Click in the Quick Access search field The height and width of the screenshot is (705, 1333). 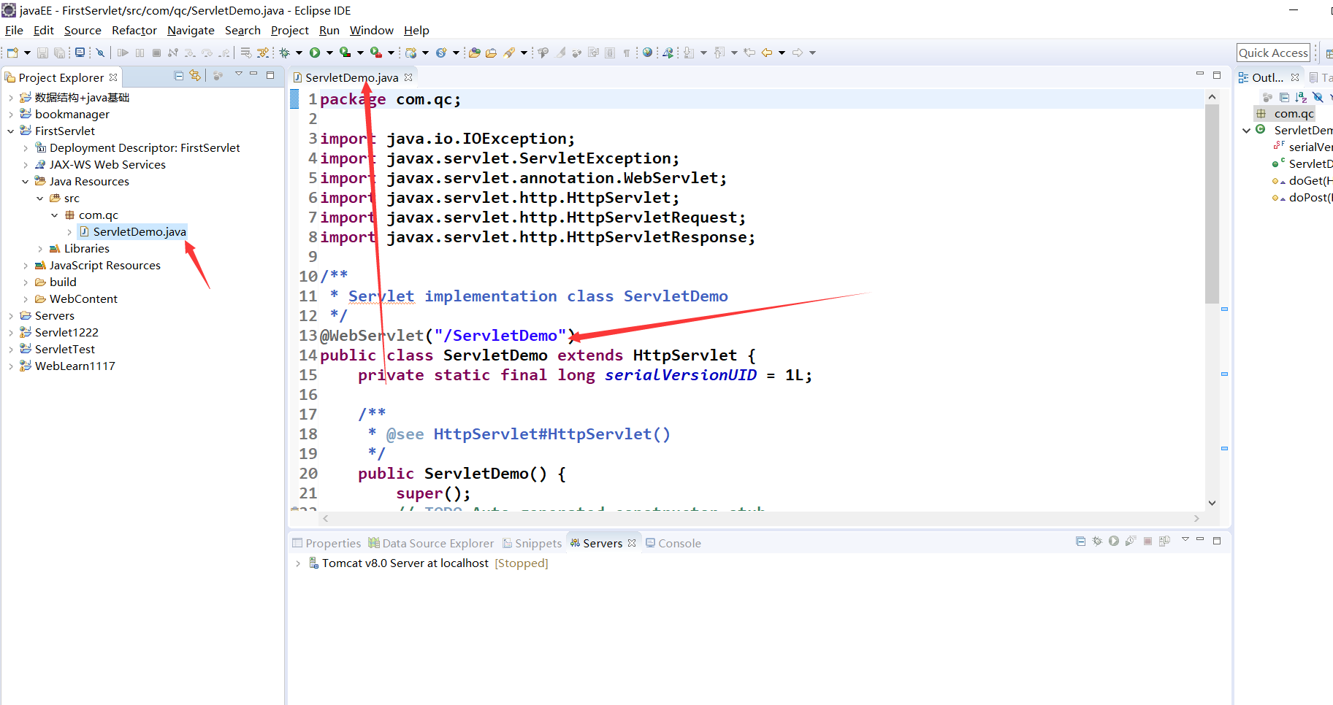pos(1273,53)
